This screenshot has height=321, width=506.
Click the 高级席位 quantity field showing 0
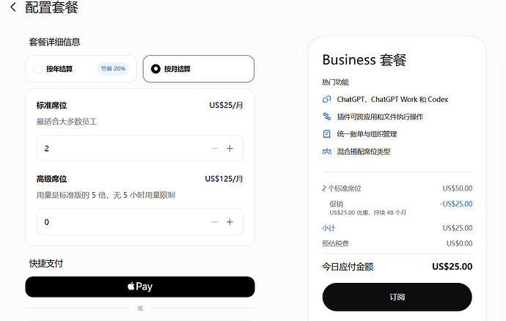point(140,222)
